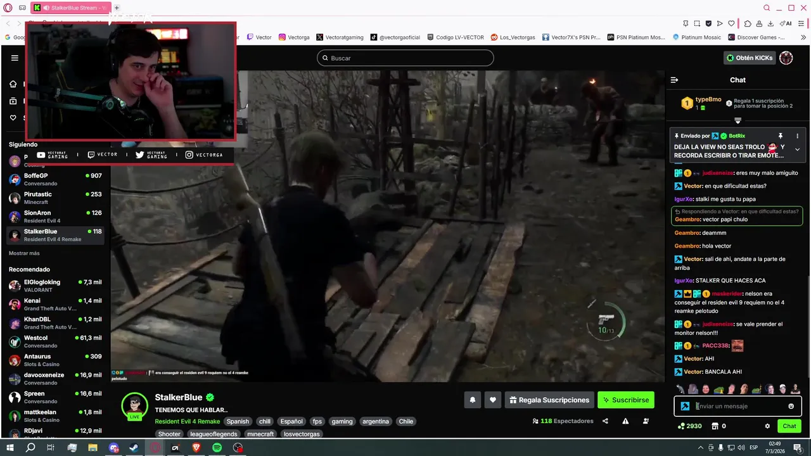The width and height of the screenshot is (811, 456).
Task: Open Windows Start menu
Action: pos(10,448)
